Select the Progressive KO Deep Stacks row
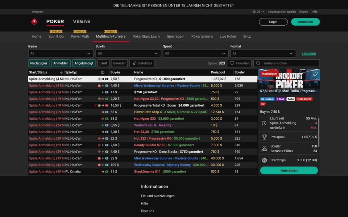 pos(143,152)
